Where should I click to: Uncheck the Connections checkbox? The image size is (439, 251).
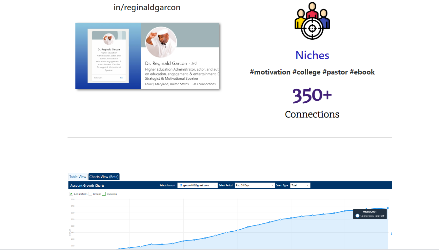[x=71, y=194]
